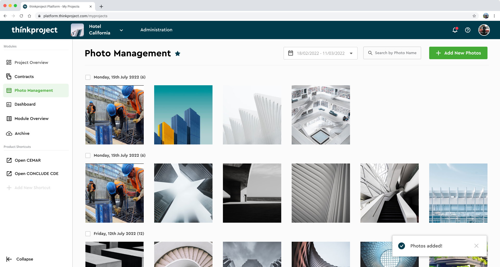
Task: Click the Archive upload-cloud icon
Action: [9, 133]
